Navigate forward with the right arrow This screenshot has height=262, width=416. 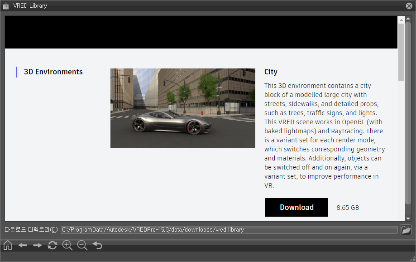(38, 245)
